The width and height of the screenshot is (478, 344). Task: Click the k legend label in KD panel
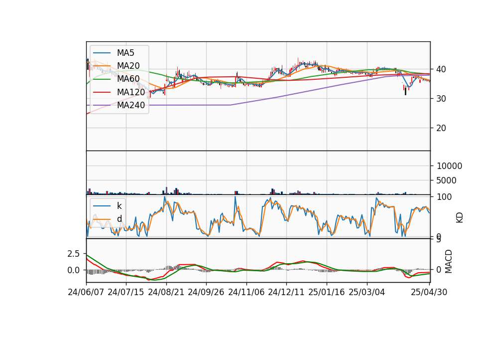[x=119, y=206]
